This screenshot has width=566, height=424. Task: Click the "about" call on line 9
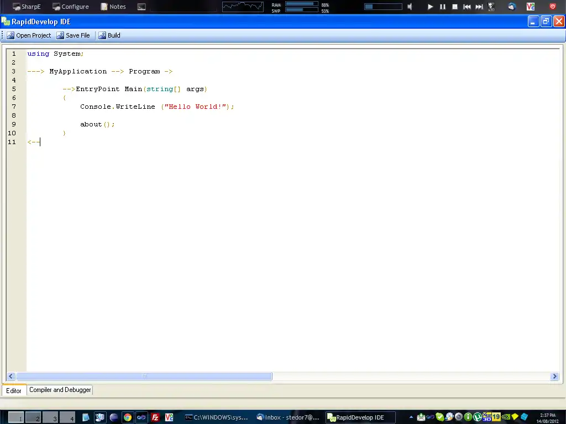(91, 124)
